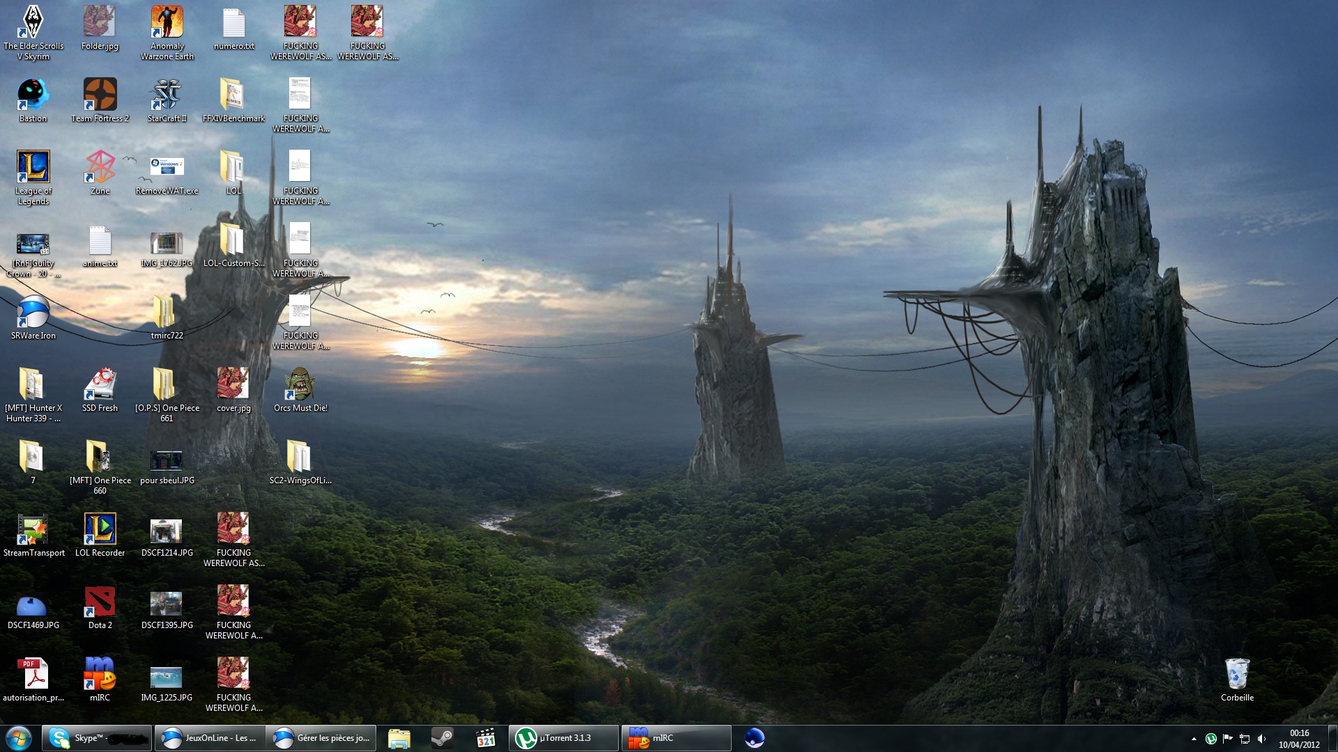Select the Team Fortress 2 shortcut
1338x752 pixels.
pyautogui.click(x=100, y=100)
